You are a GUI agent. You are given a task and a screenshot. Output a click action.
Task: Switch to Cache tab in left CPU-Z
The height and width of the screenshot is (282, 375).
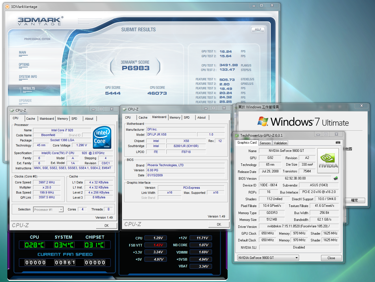coord(30,119)
